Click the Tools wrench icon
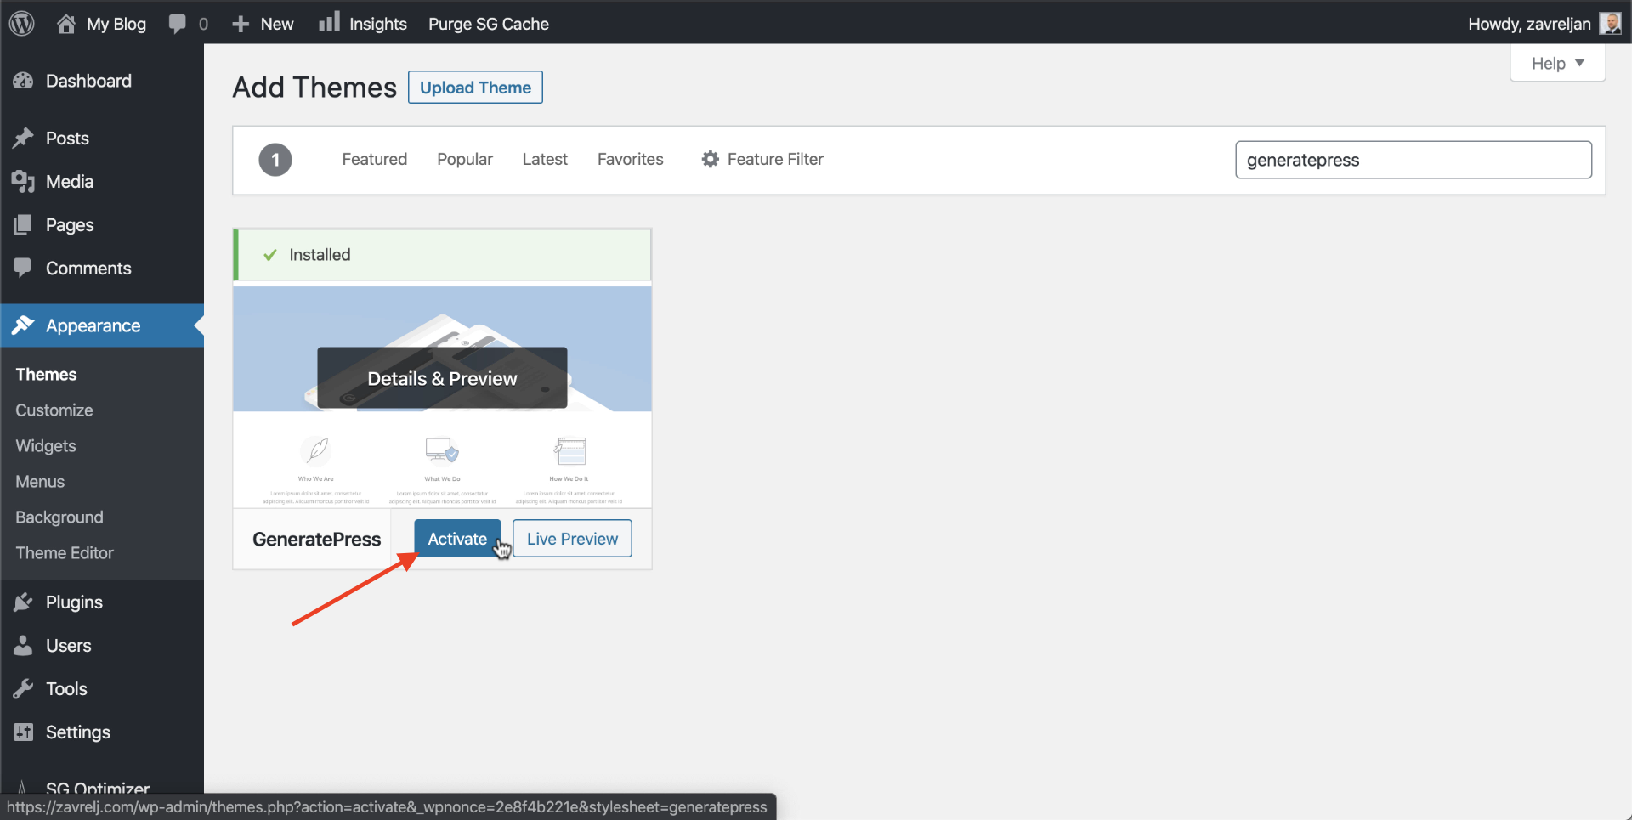The width and height of the screenshot is (1632, 820). [23, 688]
